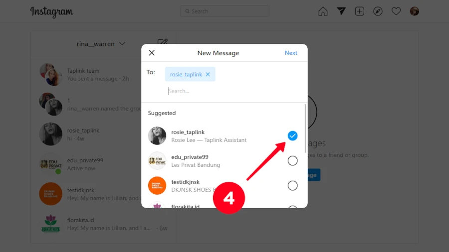
Task: Click rosie_taplink suggested avatar
Action: click(157, 136)
